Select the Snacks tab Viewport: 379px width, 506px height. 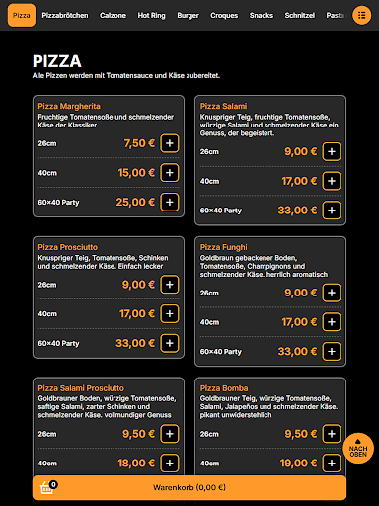tap(262, 15)
